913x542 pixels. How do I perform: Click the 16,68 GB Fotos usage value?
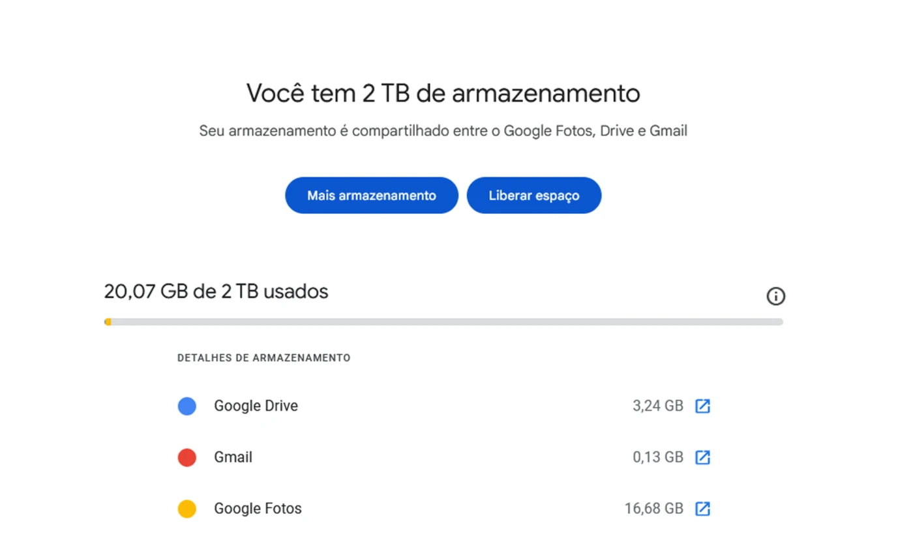654,509
